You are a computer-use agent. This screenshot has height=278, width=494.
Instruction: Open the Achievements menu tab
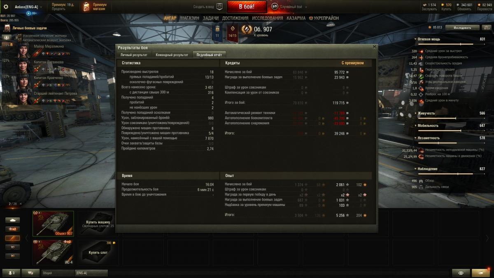pos(235,18)
